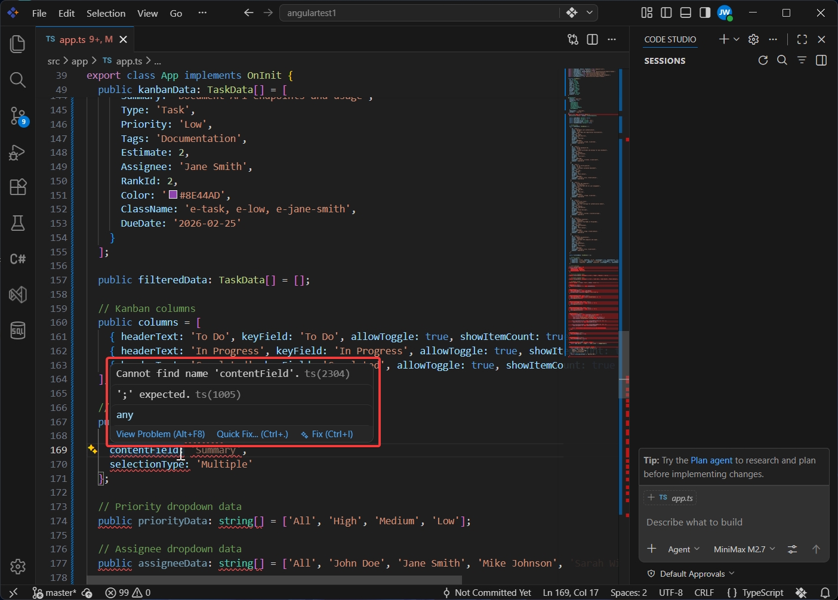Open the C# view in activity bar
This screenshot has width=838, height=600.
click(x=18, y=259)
